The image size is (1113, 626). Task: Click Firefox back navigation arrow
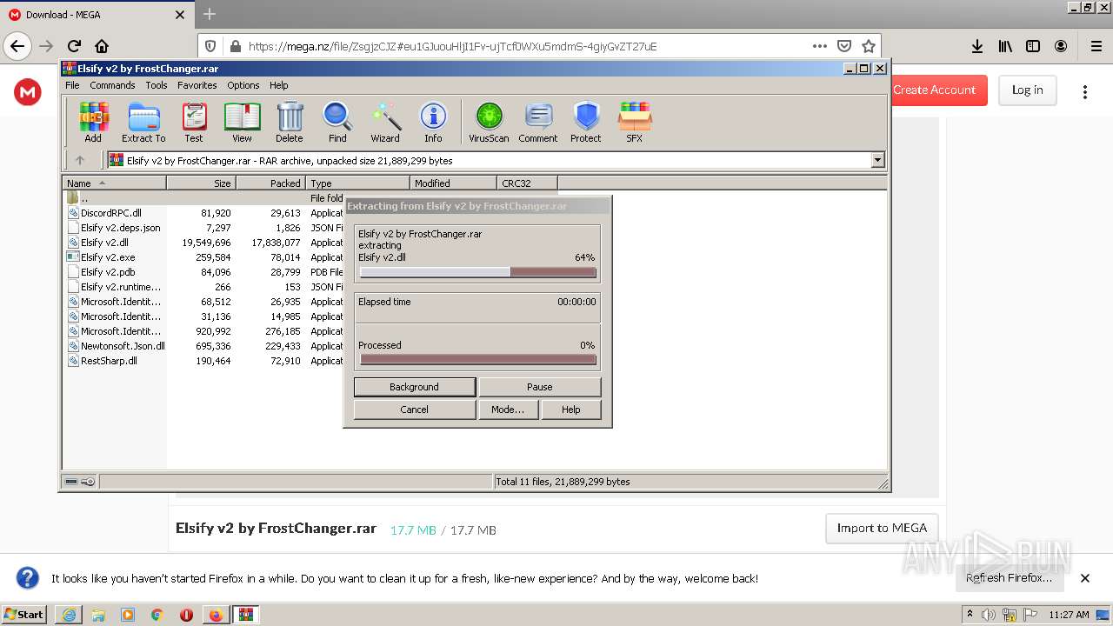pos(17,46)
